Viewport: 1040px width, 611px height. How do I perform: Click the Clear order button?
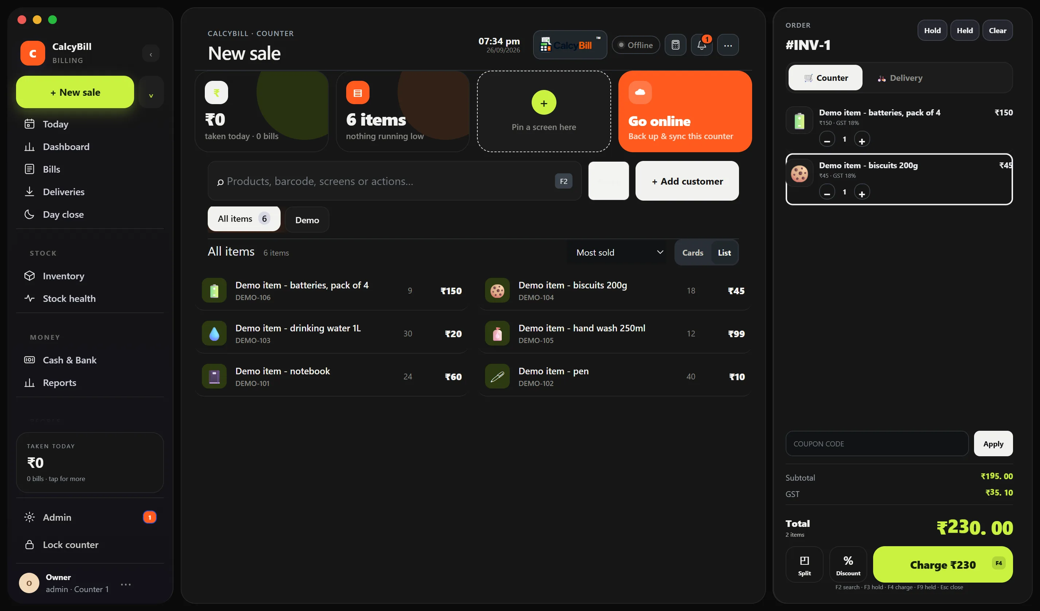pos(997,31)
